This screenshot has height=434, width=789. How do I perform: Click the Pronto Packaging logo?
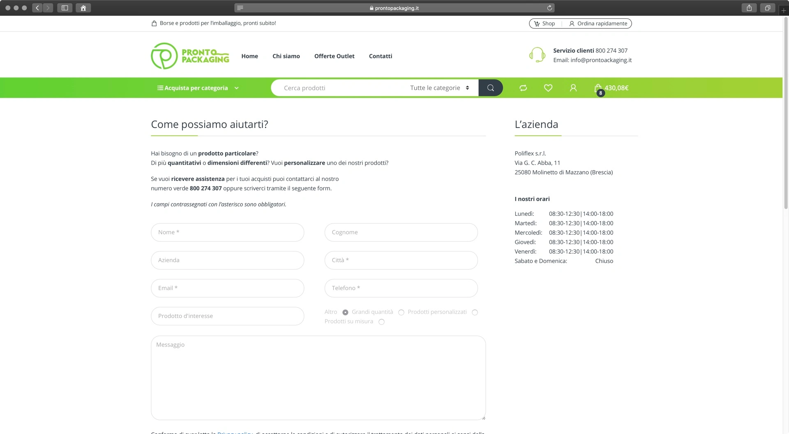[190, 56]
